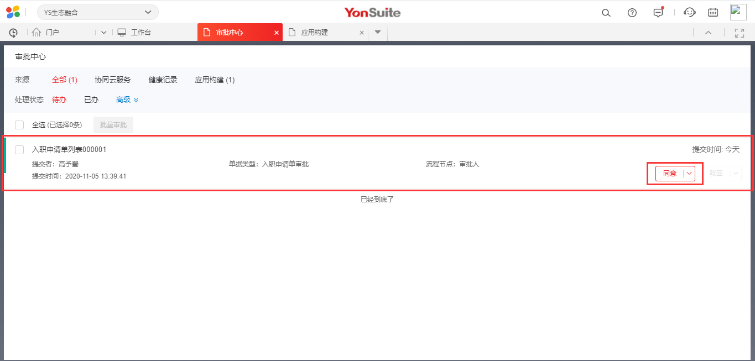Click the monitor icon beside 工作台

pos(122,33)
